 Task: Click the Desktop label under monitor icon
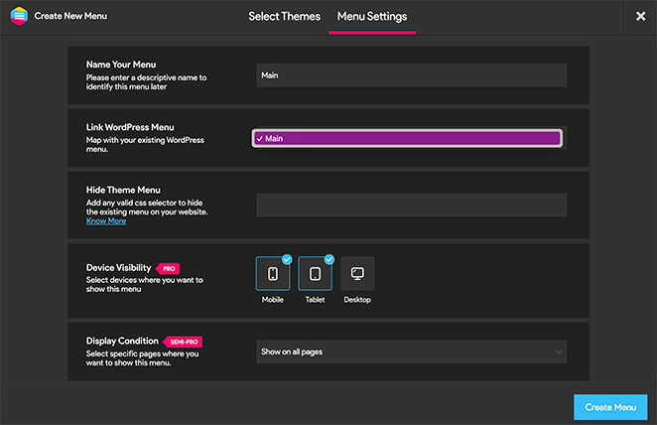357,300
